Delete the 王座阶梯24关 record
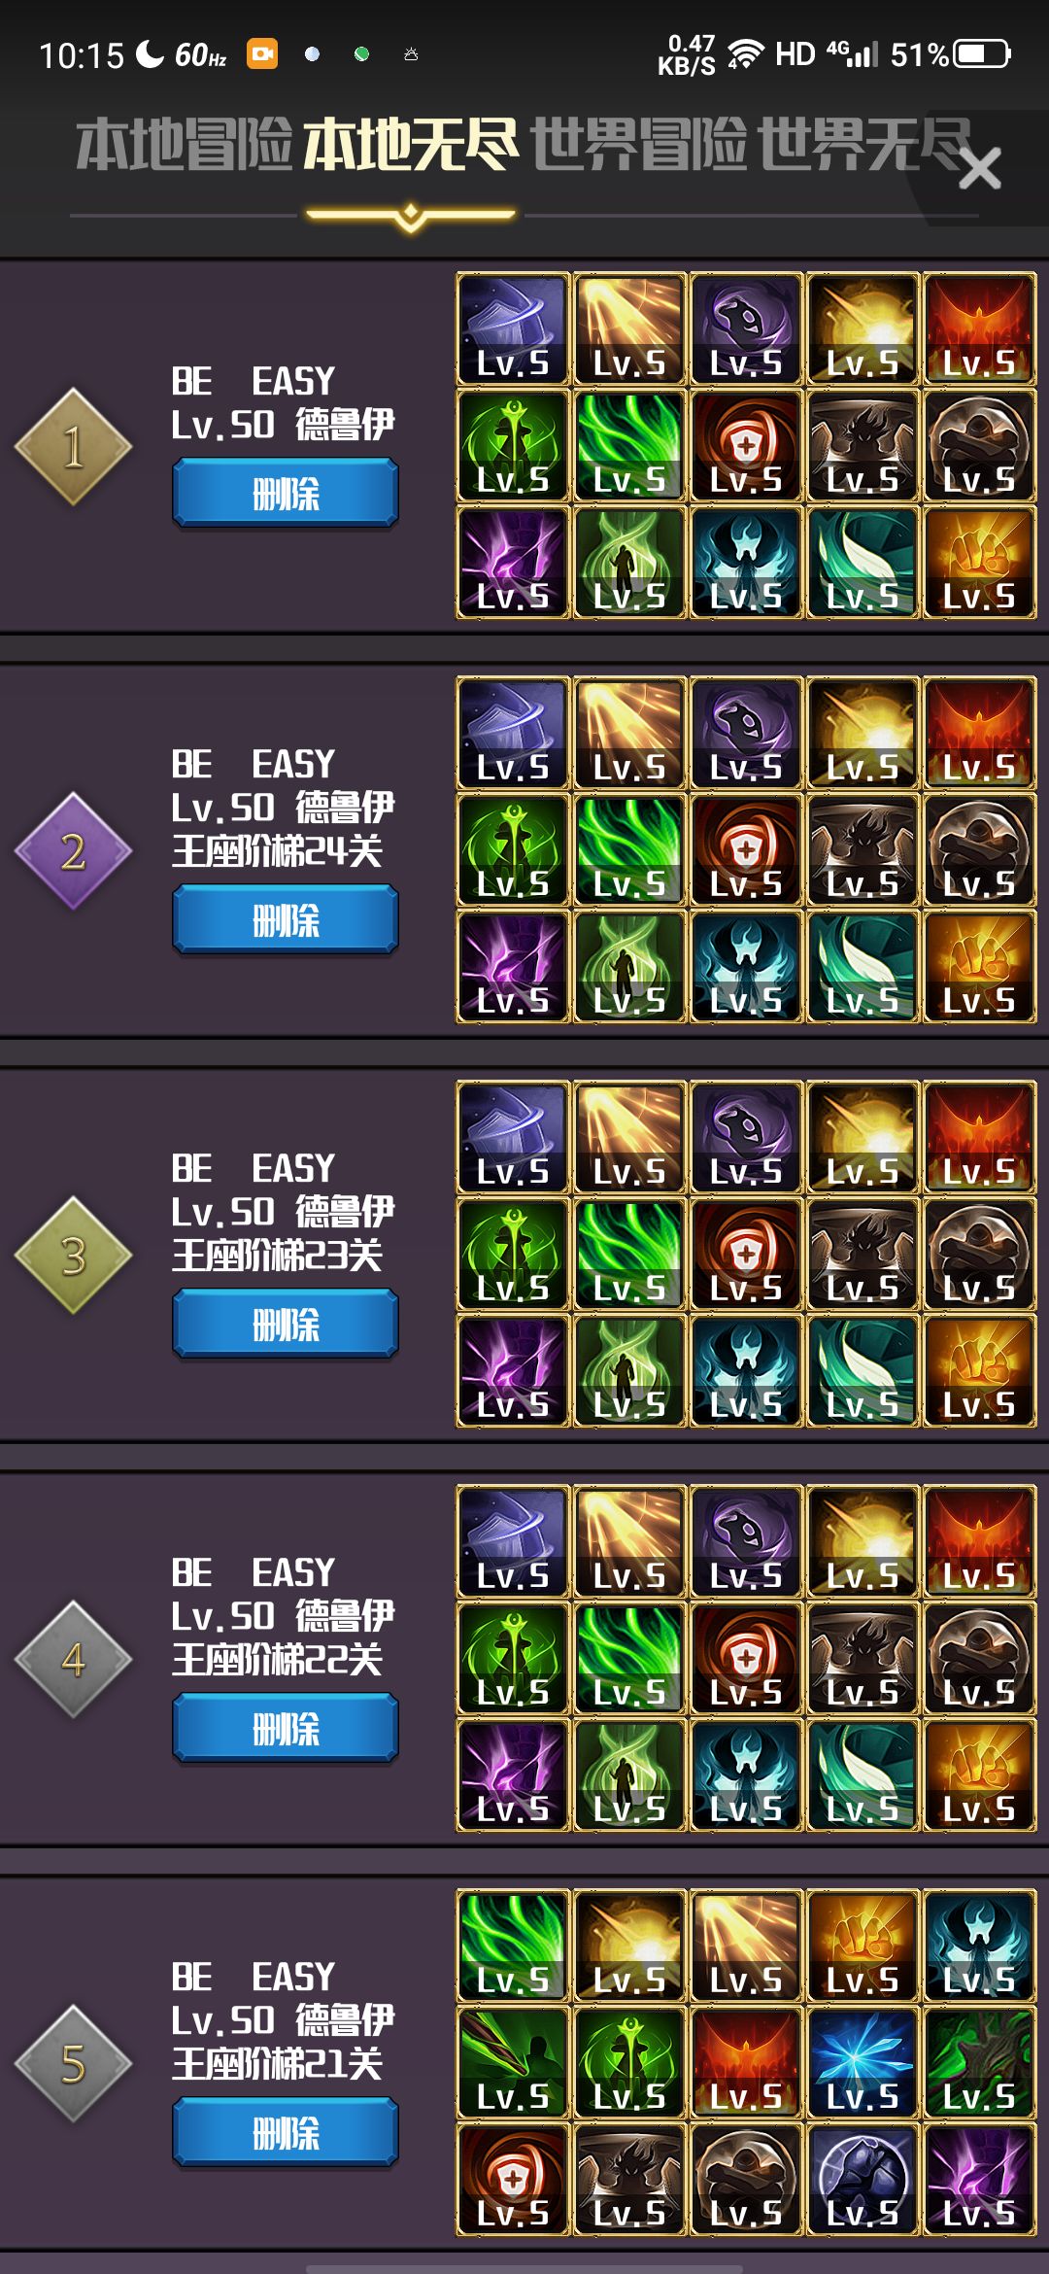The height and width of the screenshot is (2274, 1049). click(286, 919)
